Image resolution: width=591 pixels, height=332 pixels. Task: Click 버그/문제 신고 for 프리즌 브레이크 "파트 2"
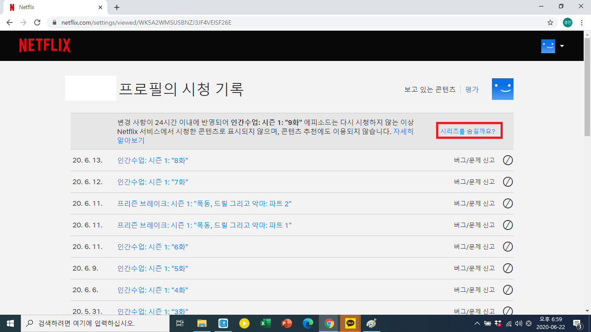coord(474,204)
